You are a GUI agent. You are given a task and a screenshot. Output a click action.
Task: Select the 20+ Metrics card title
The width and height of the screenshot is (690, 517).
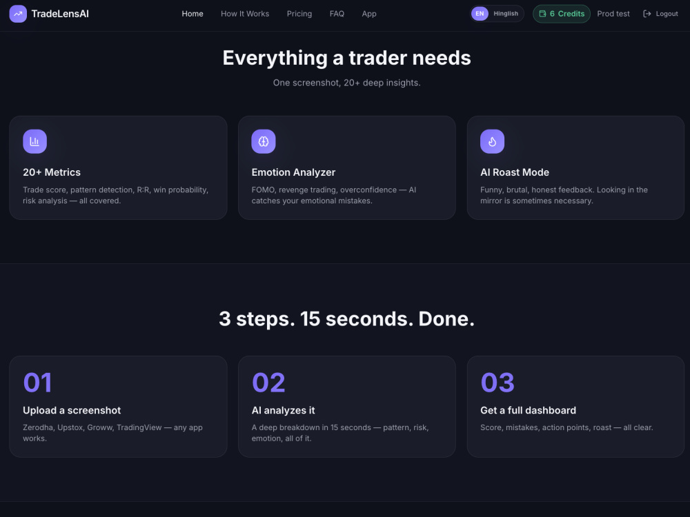pos(52,172)
